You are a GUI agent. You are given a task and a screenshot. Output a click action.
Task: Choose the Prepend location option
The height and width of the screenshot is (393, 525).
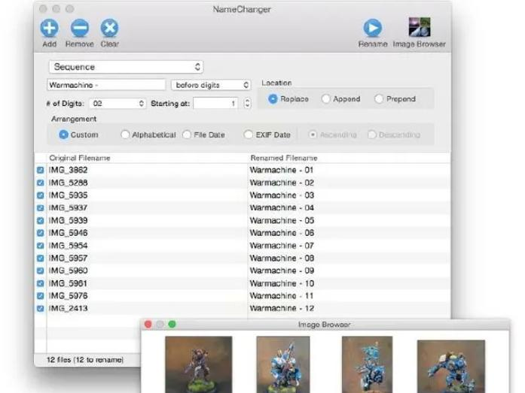379,99
